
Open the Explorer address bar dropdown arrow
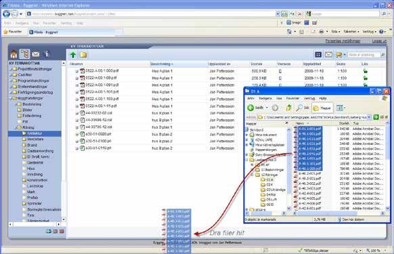coord(369,117)
